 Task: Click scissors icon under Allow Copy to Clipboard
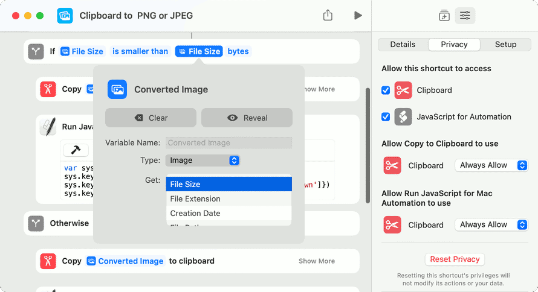[392, 165]
